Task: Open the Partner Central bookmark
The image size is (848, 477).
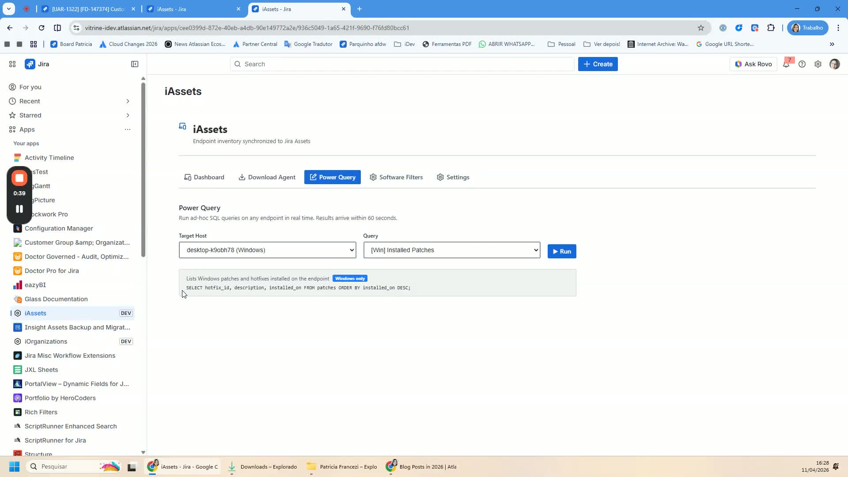Action: (255, 44)
